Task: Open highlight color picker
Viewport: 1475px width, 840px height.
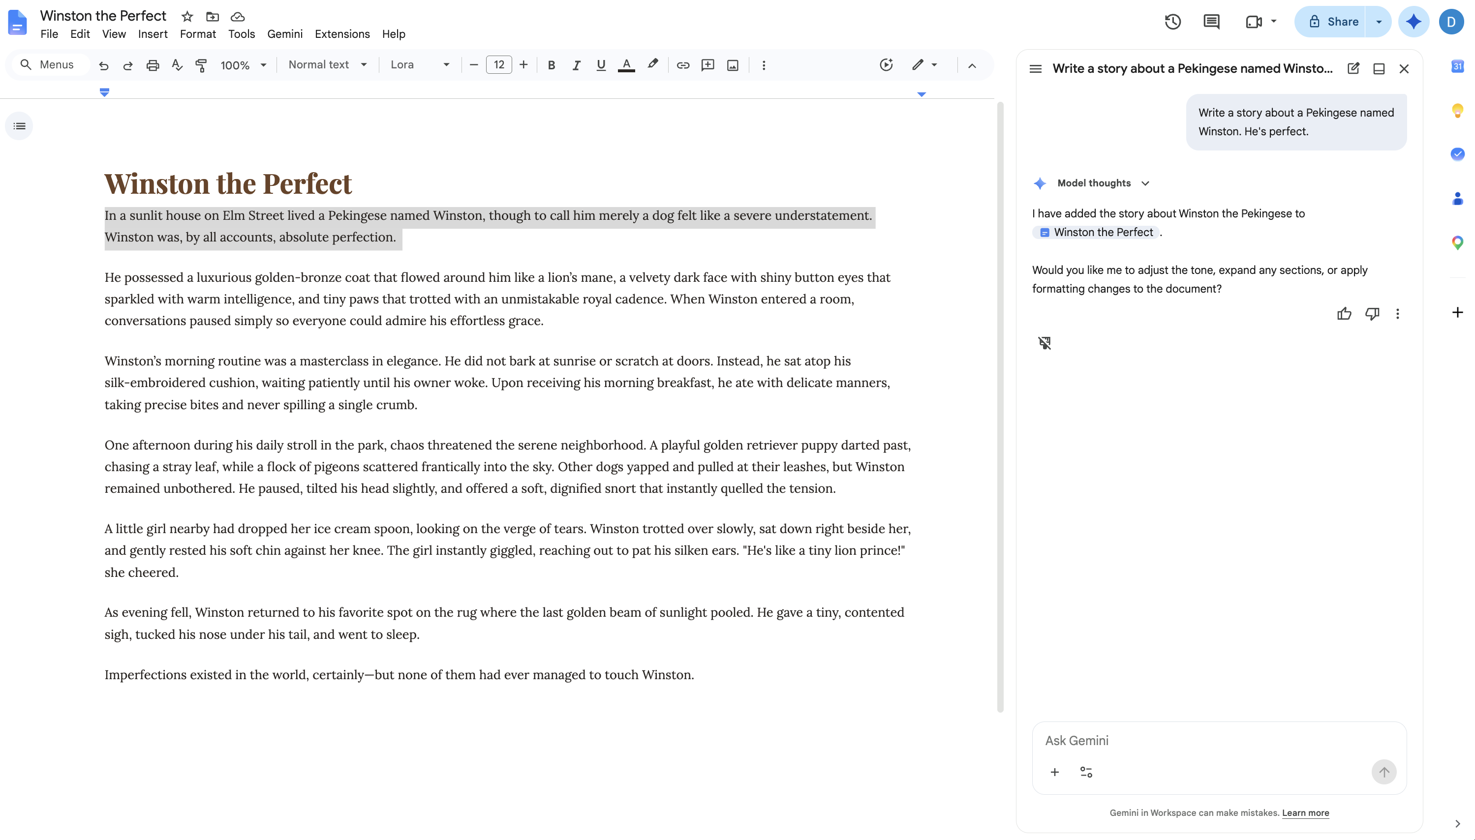Action: click(653, 65)
